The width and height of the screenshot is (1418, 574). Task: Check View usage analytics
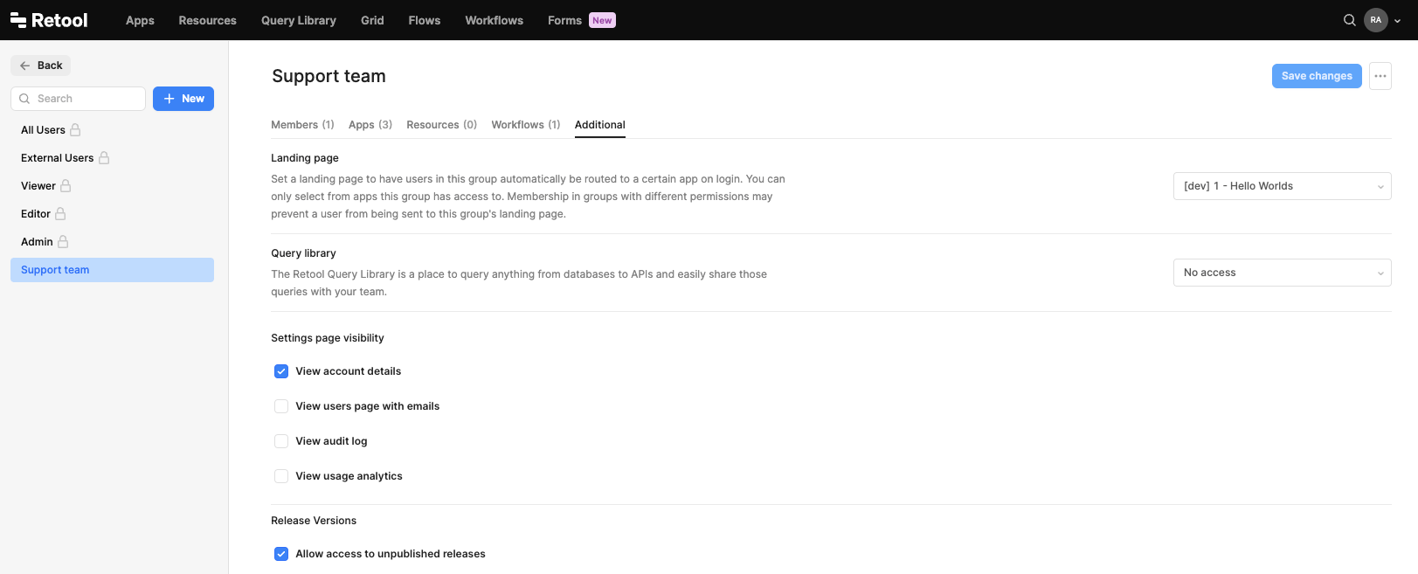281,476
